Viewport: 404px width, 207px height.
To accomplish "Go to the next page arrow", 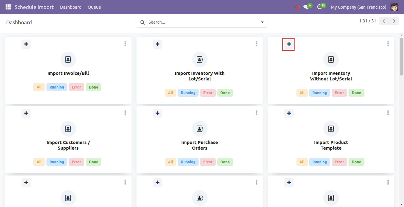I will click(x=394, y=21).
